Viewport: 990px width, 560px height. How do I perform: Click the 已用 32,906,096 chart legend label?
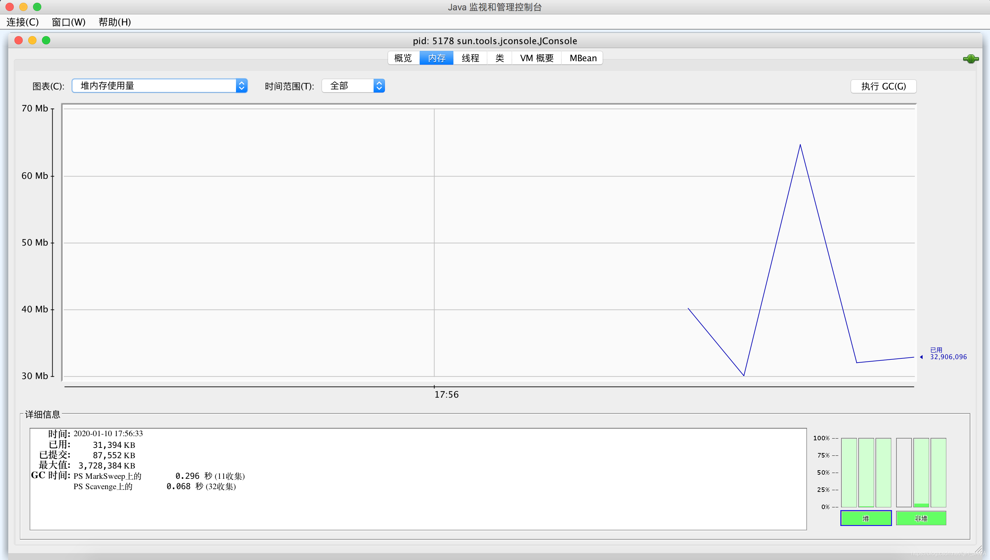tap(948, 354)
